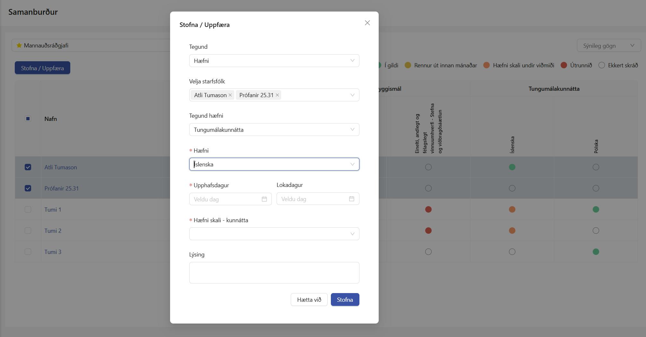The height and width of the screenshot is (337, 646).
Task: Open the Sýnileg gögn dropdown
Action: pos(608,46)
